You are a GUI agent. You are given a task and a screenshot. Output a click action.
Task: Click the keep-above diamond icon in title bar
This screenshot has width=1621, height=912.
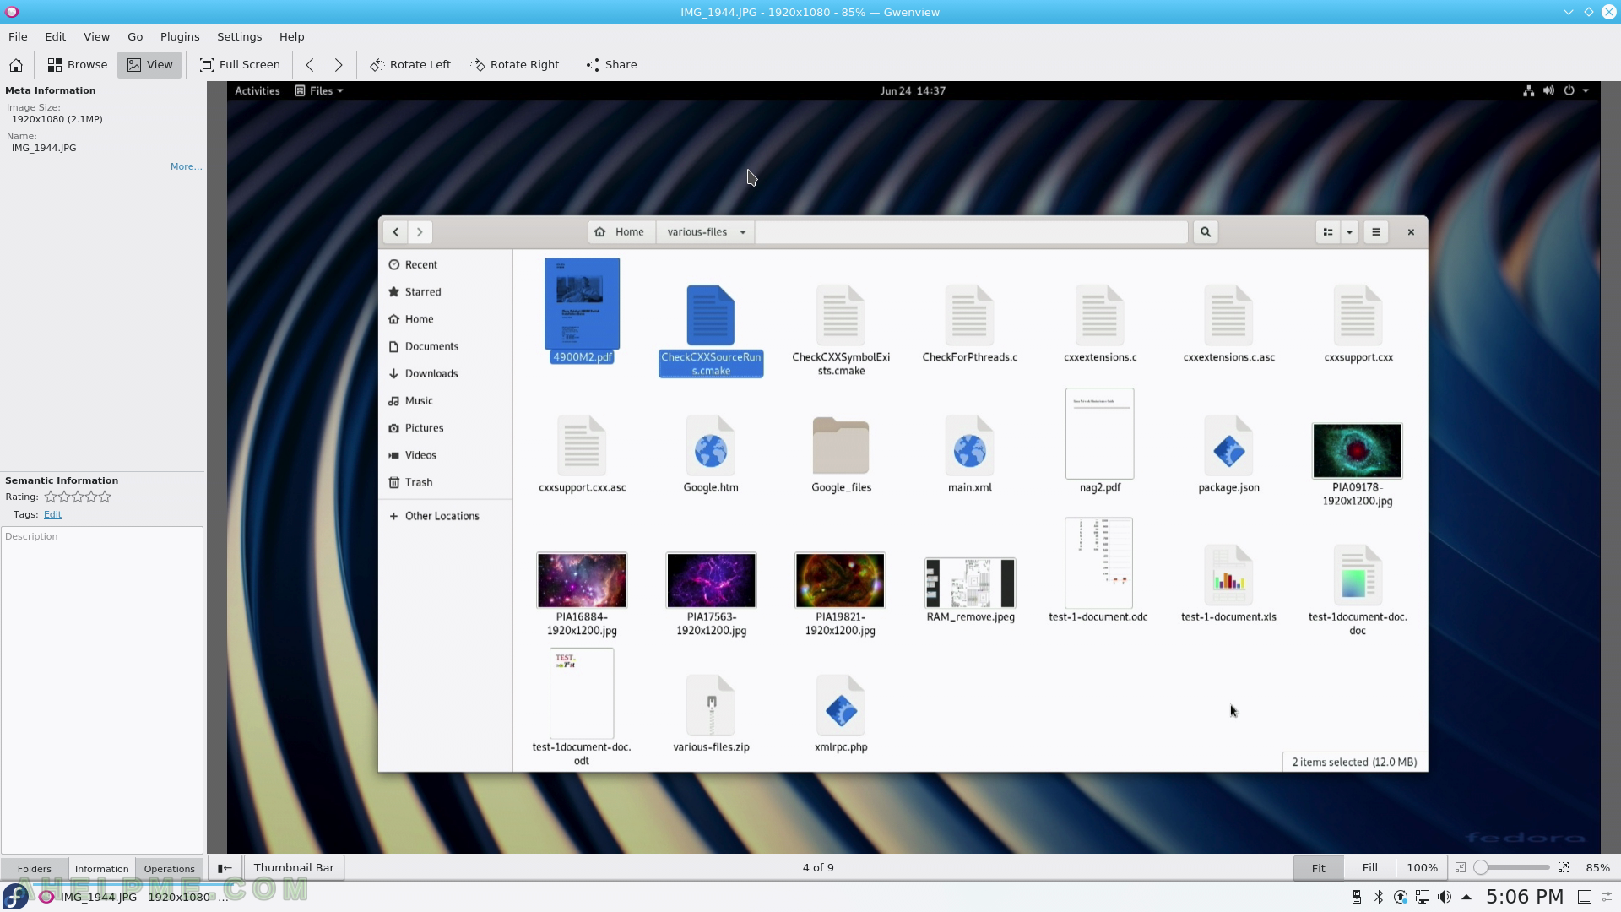(1589, 12)
